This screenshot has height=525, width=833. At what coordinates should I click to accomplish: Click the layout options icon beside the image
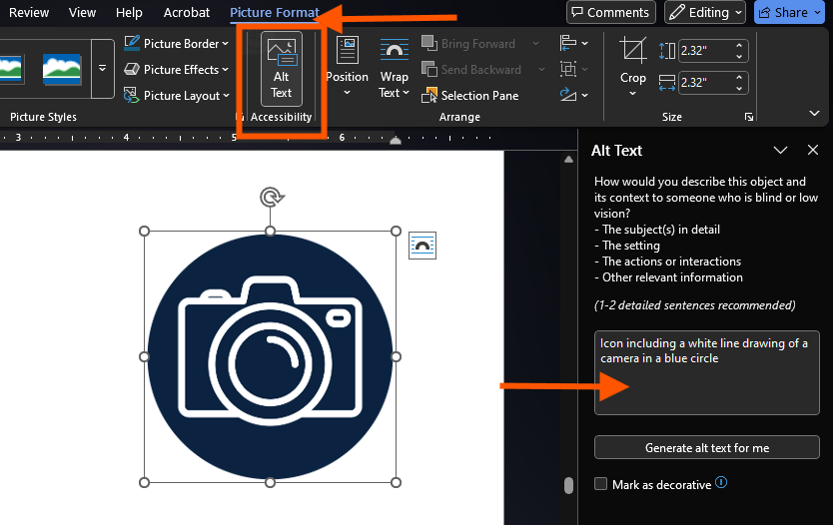[422, 246]
